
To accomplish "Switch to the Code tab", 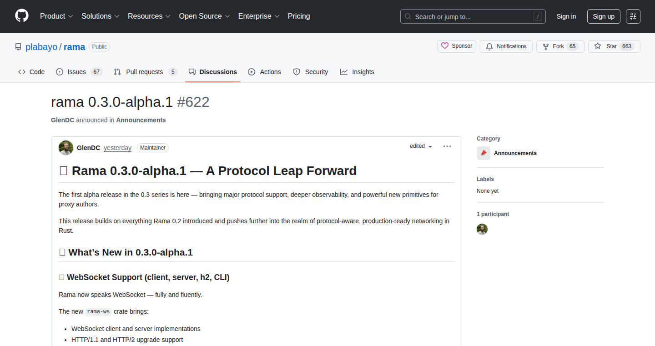I will point(31,72).
